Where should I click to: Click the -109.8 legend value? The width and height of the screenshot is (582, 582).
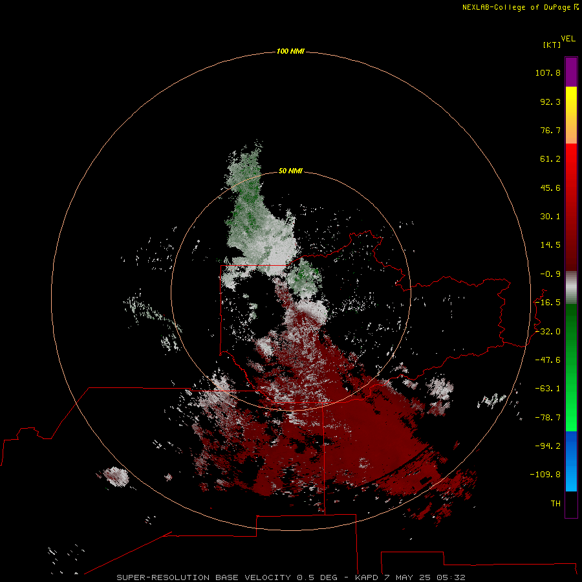[545, 475]
